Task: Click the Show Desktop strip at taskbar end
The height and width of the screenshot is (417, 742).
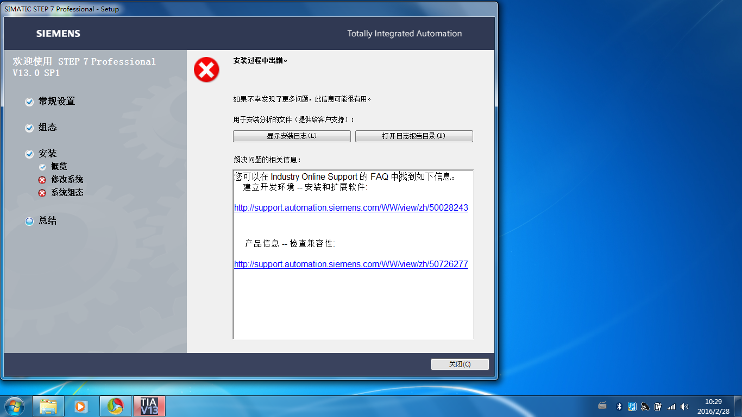Action: coord(738,406)
